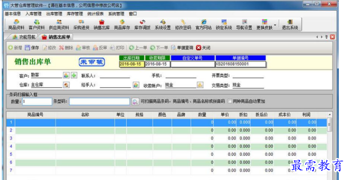The image size is (347, 180).
Task: Switch to the 功能导航 tab
Action: click(x=24, y=37)
